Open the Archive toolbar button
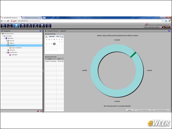 click(23, 26)
